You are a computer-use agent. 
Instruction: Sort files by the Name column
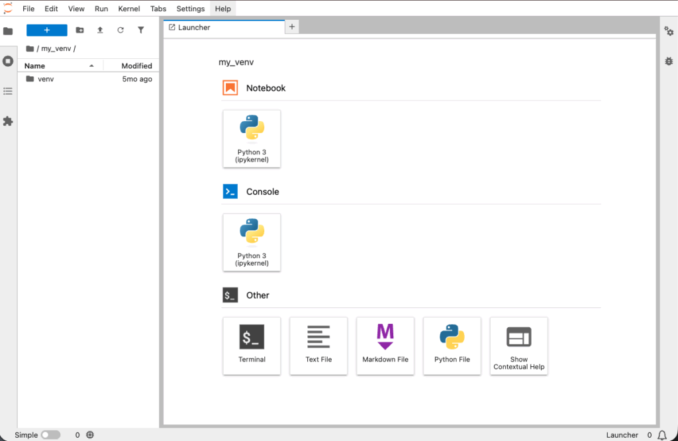click(x=35, y=66)
